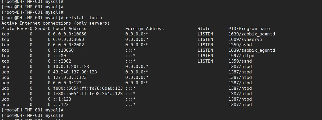
Task: Select the fe80::5054:ff:fe98:3b4a:123 address
Action: [88, 94]
